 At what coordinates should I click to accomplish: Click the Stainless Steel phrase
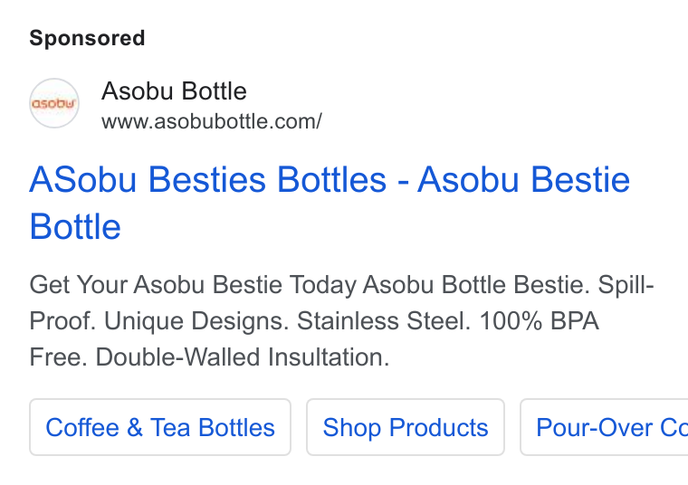coord(384,321)
